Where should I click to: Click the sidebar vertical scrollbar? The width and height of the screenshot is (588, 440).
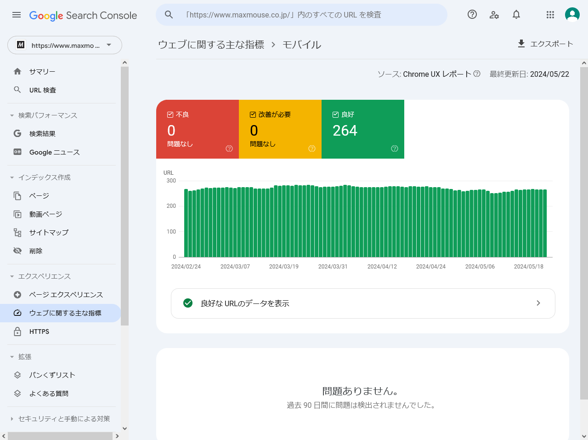tap(124, 196)
